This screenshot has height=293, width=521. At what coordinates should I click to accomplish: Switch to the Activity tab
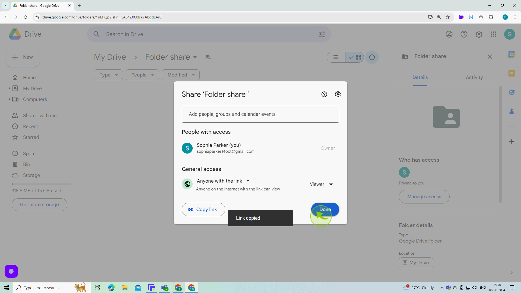(474, 77)
